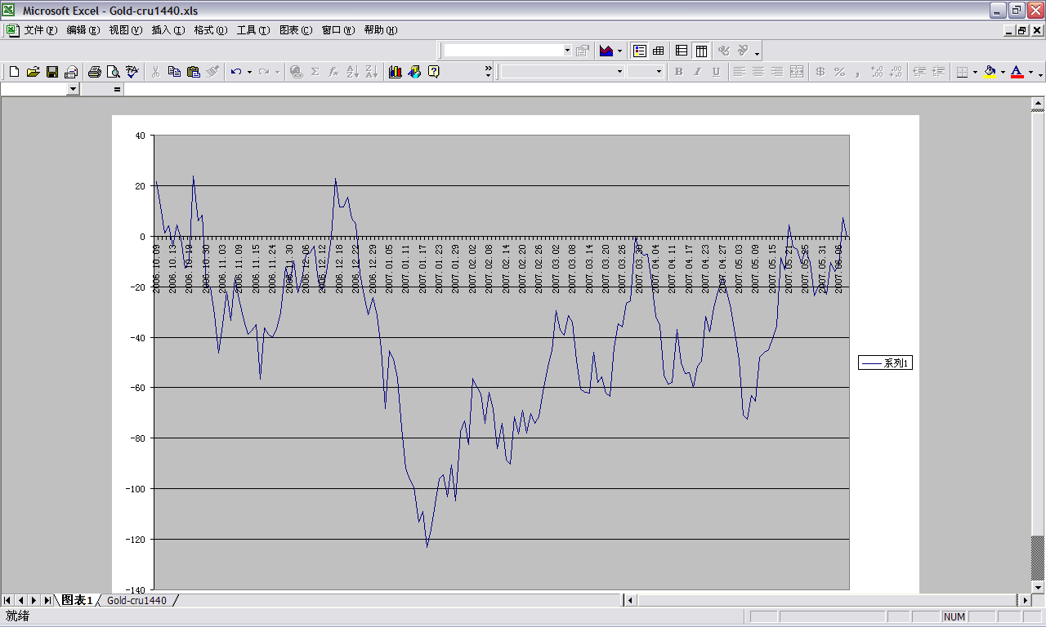Click the vertical scrollbar down arrow
The image size is (1046, 627).
point(1038,587)
